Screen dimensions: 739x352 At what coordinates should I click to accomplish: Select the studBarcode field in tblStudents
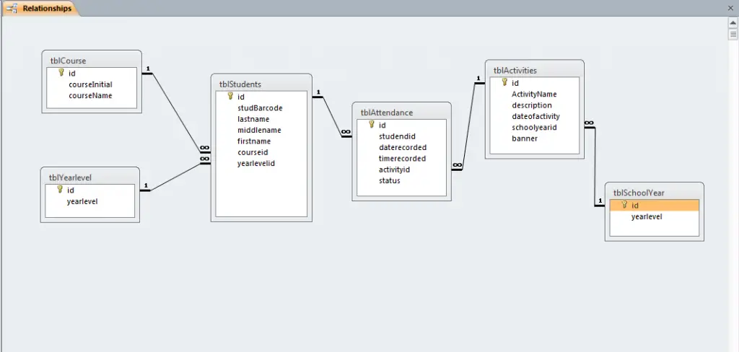click(260, 108)
